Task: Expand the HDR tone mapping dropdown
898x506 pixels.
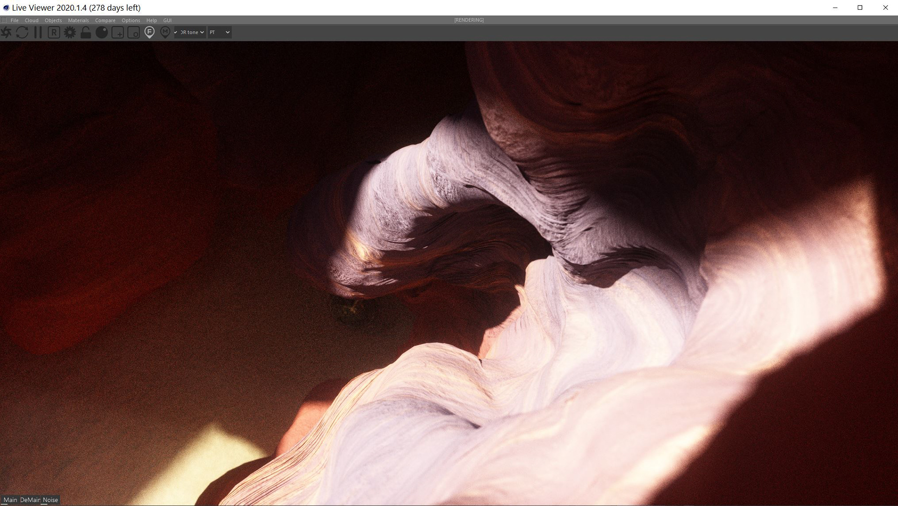Action: (x=192, y=32)
